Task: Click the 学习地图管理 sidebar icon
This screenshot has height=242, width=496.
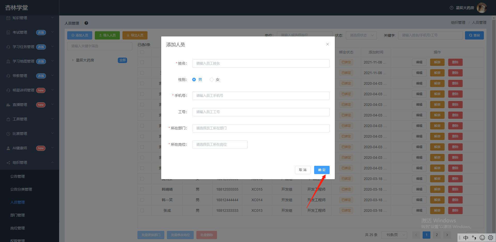Action: coord(8,61)
